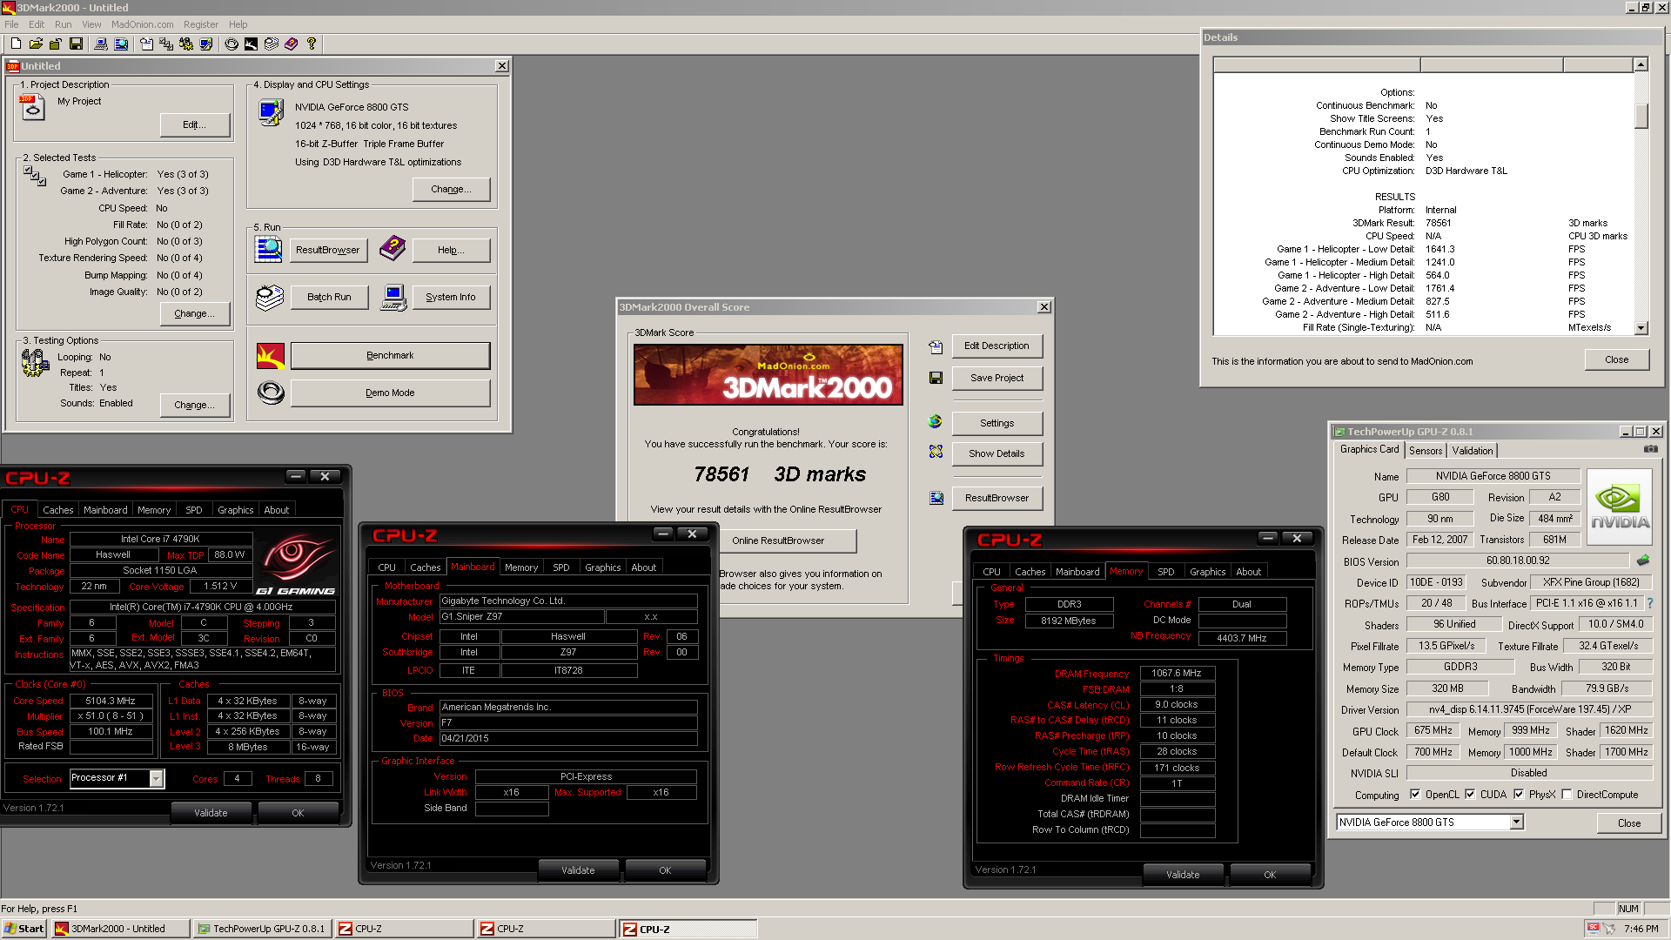This screenshot has width=1671, height=940.
Task: Click the NVIDIA logo in GPU-Z
Action: 1619,507
